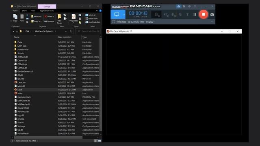This screenshot has height=146, width=260.
Task: Click the lock icon in the Bandicam title bar
Action: [x=178, y=6]
